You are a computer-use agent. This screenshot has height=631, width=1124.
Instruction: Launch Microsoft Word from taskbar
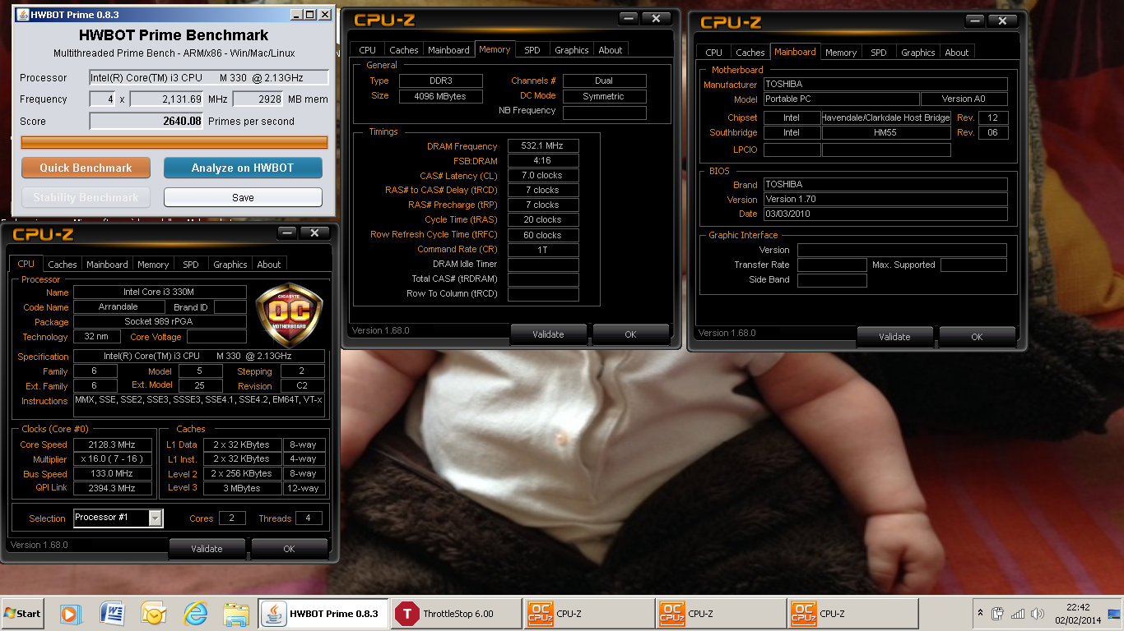[112, 614]
